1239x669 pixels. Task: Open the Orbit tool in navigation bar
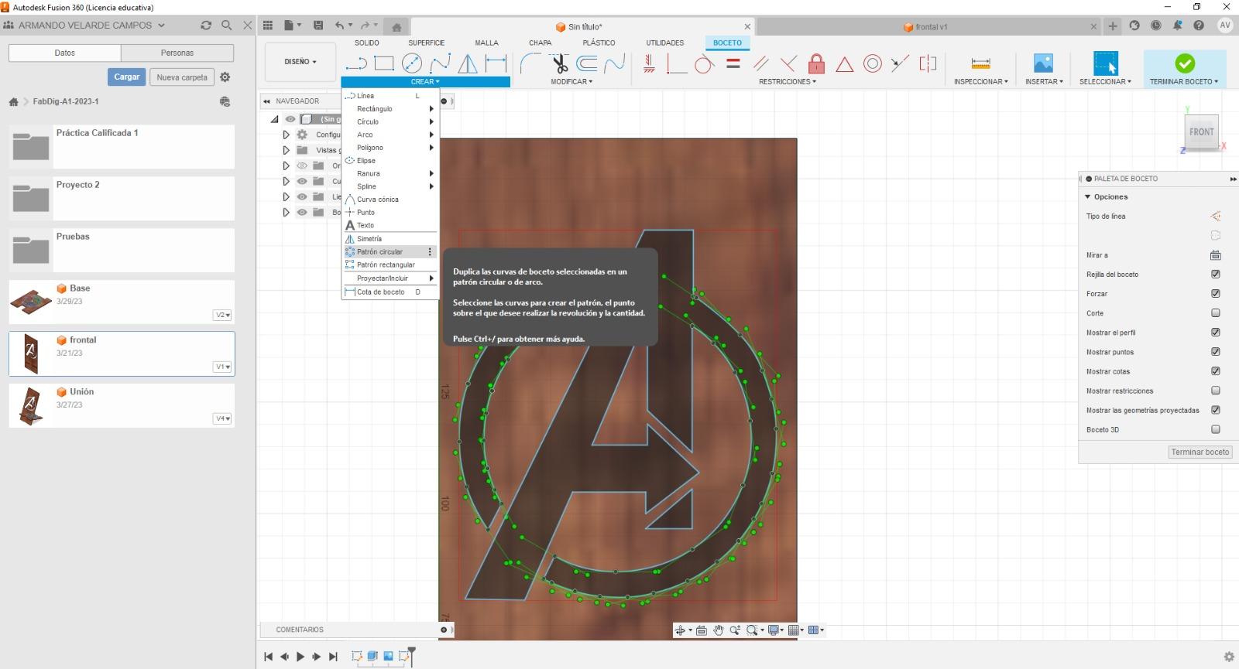(x=681, y=630)
